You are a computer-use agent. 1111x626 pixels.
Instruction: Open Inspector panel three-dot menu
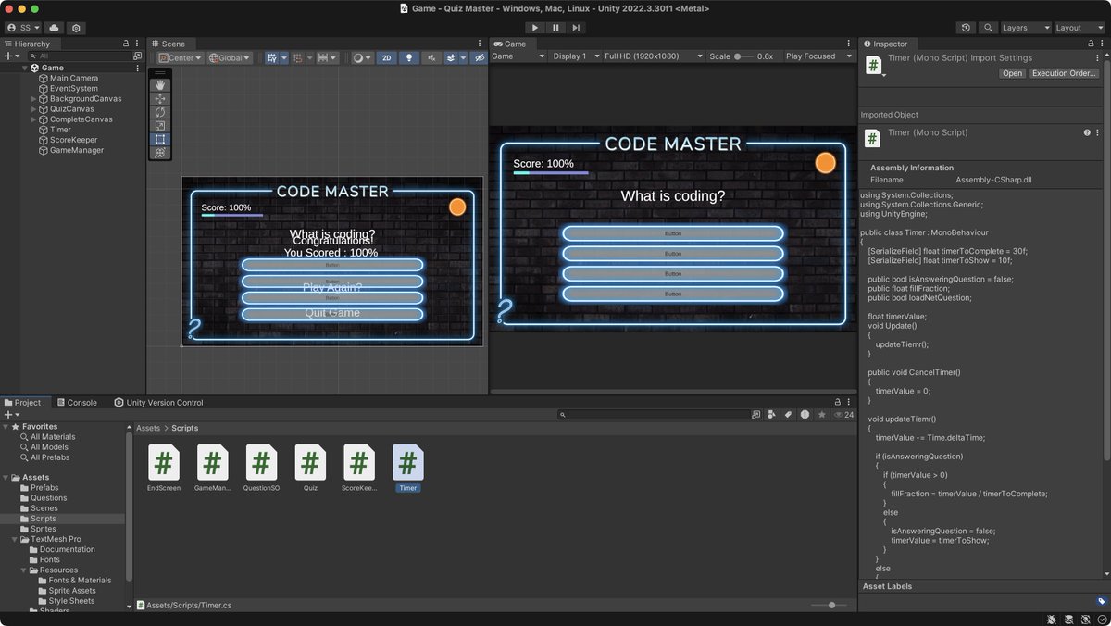point(1102,44)
